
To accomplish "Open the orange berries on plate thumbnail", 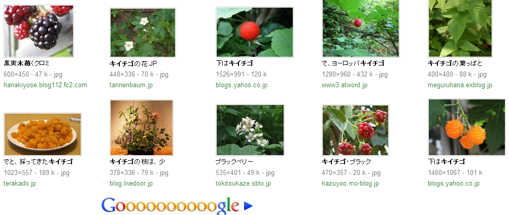I will tap(43, 134).
